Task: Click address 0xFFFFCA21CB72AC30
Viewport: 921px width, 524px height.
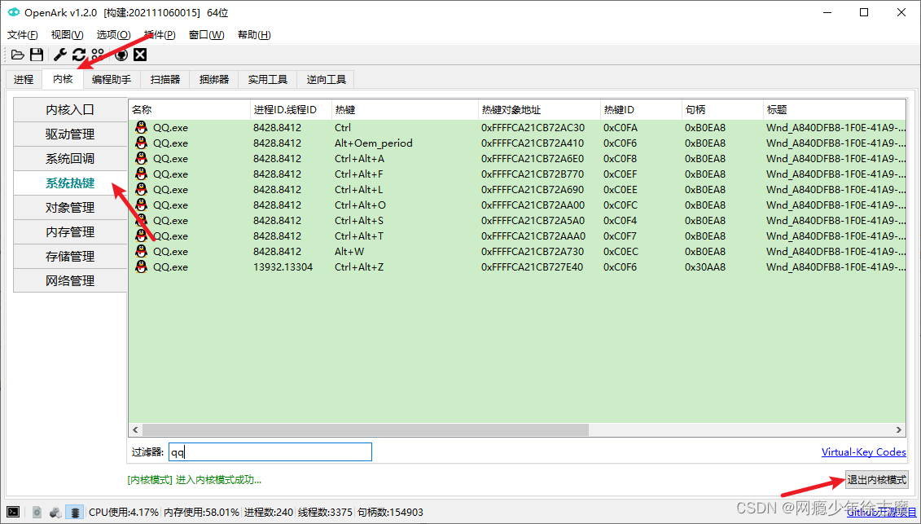Action: pos(533,128)
